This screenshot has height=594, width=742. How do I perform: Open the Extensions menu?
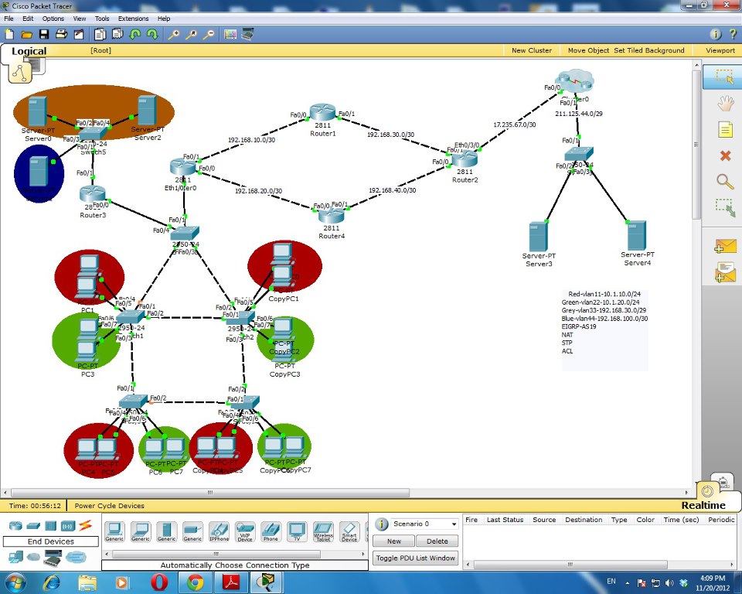133,19
